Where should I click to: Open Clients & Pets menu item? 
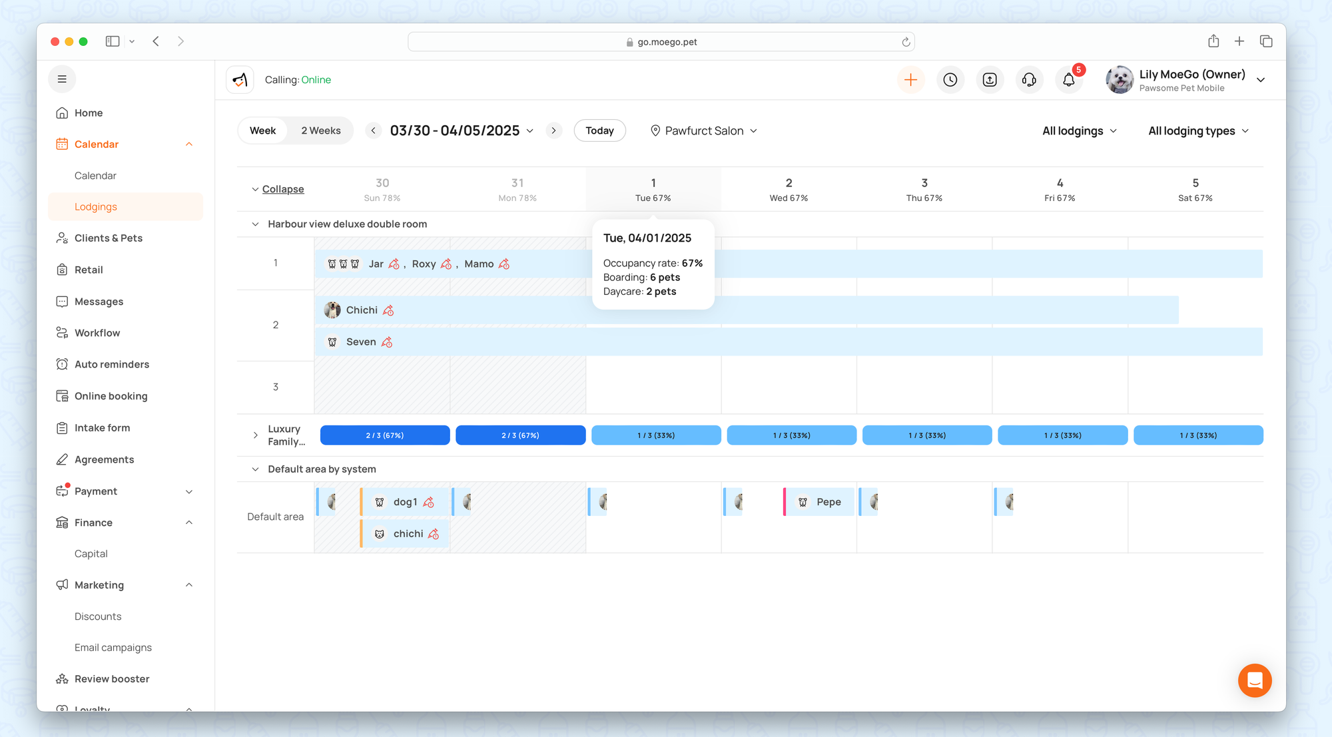click(x=109, y=238)
